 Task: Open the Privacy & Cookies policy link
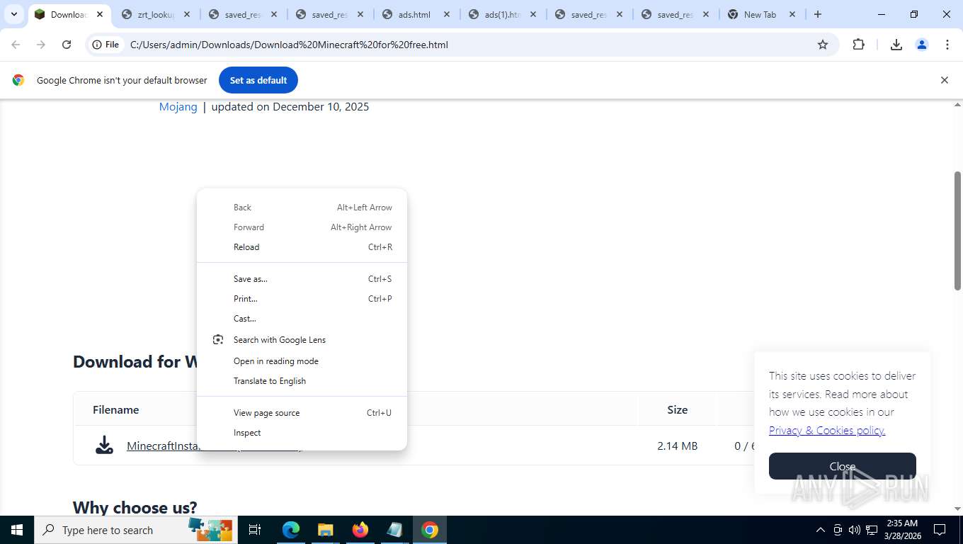tap(827, 431)
